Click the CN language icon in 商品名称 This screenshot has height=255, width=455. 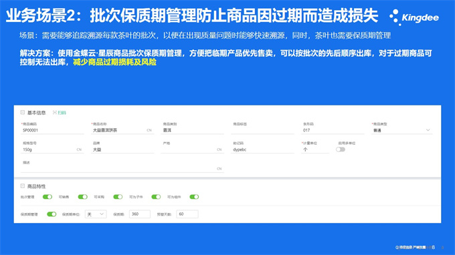(149, 130)
